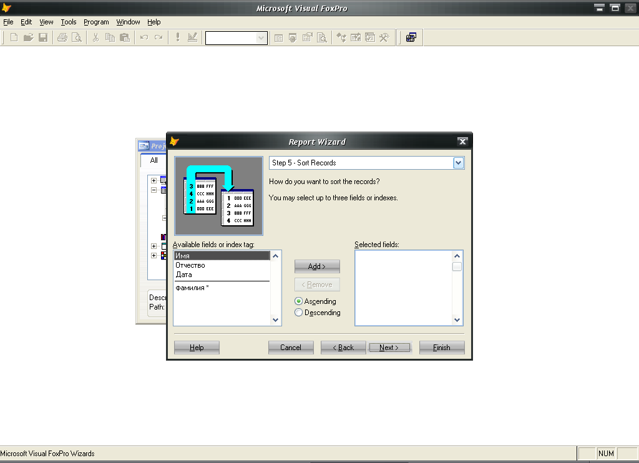Click the Object Browser toolbar icon
Image resolution: width=639 pixels, height=463 pixels.
pyautogui.click(x=355, y=38)
